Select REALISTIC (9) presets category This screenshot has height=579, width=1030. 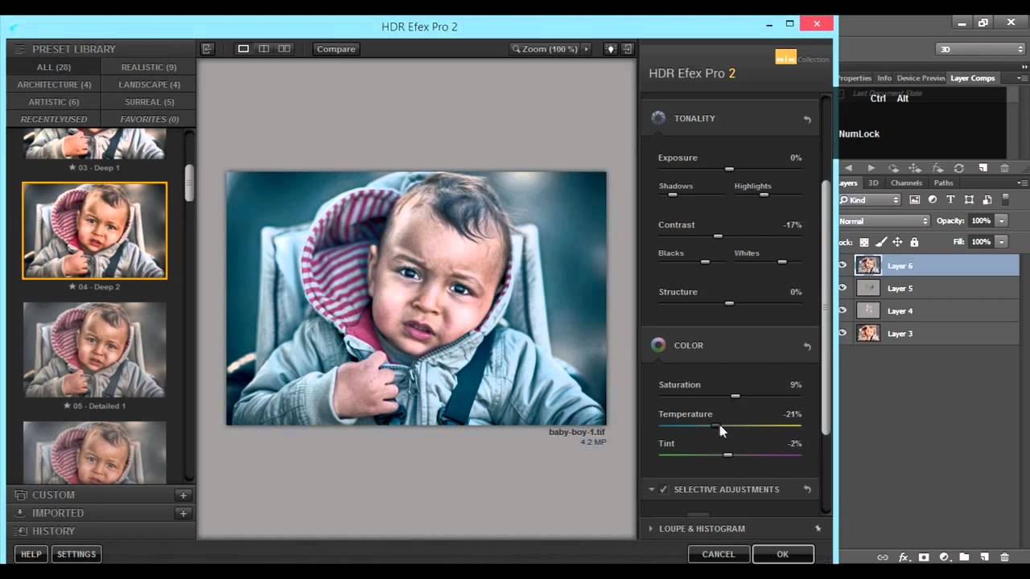coord(149,67)
